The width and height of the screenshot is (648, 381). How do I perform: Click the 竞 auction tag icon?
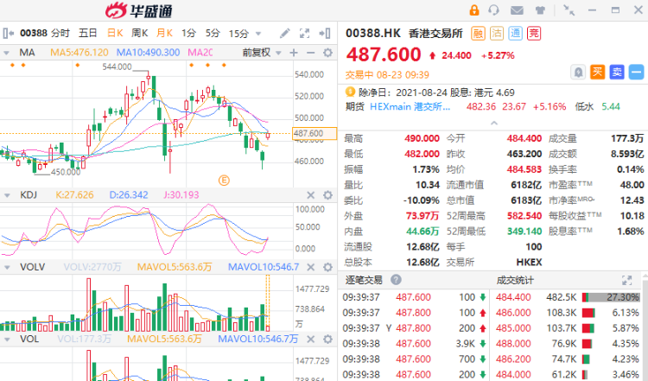[x=534, y=34]
